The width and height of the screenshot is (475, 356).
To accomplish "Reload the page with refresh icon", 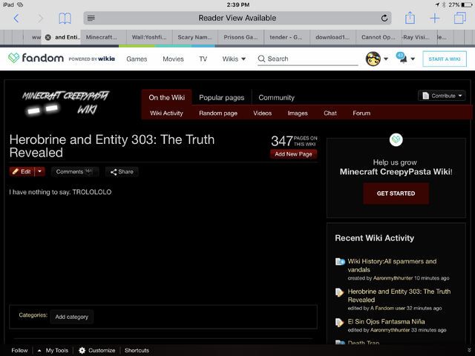I will (384, 18).
